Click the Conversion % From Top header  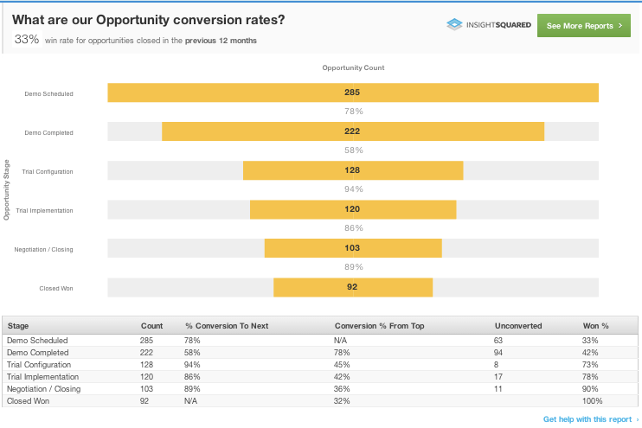click(x=379, y=326)
